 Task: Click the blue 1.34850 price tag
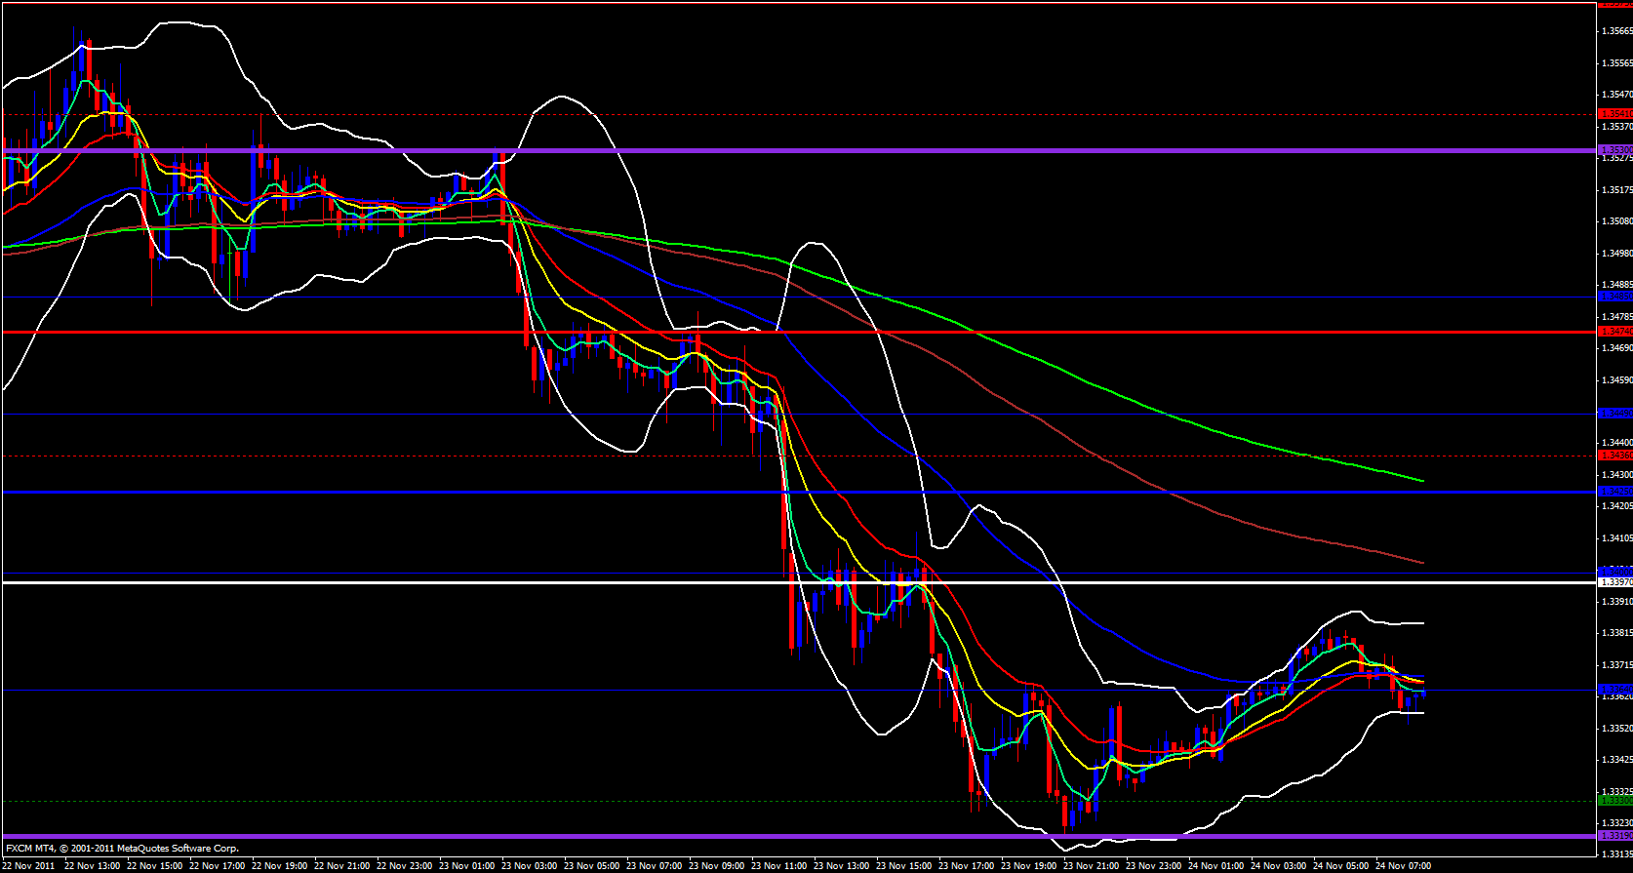1614,296
